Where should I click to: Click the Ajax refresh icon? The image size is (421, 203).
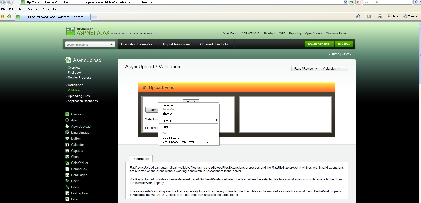(x=67, y=120)
